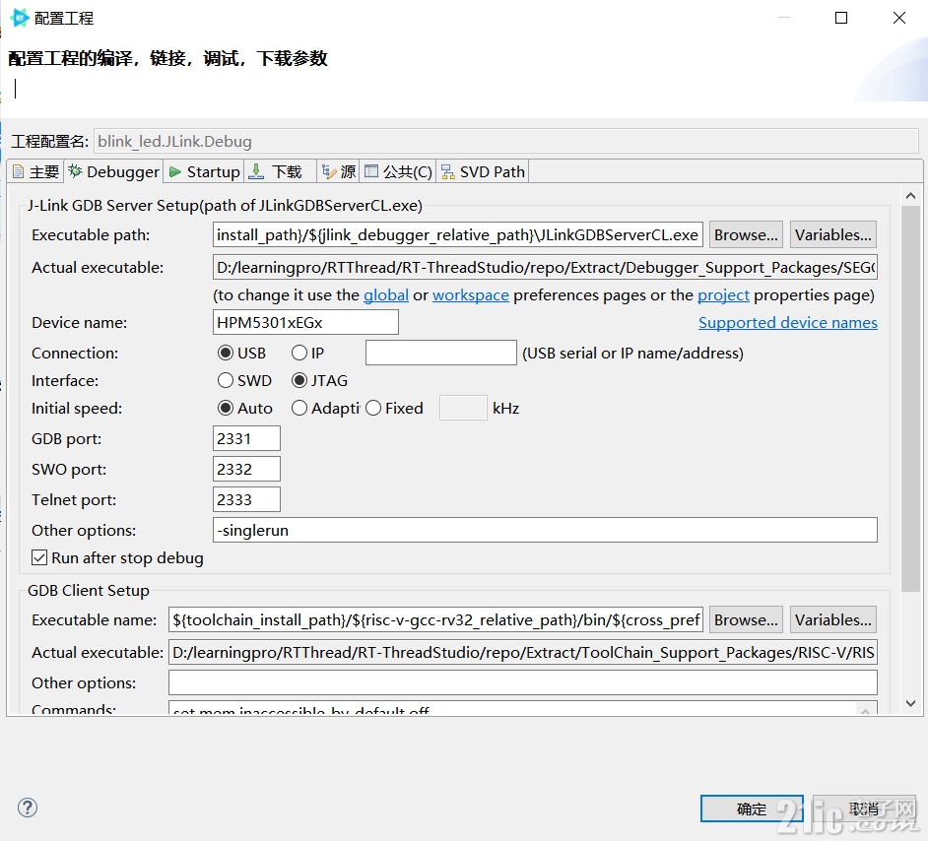Viewport: 928px width, 841px height.
Task: Open the project properties link
Action: click(723, 295)
